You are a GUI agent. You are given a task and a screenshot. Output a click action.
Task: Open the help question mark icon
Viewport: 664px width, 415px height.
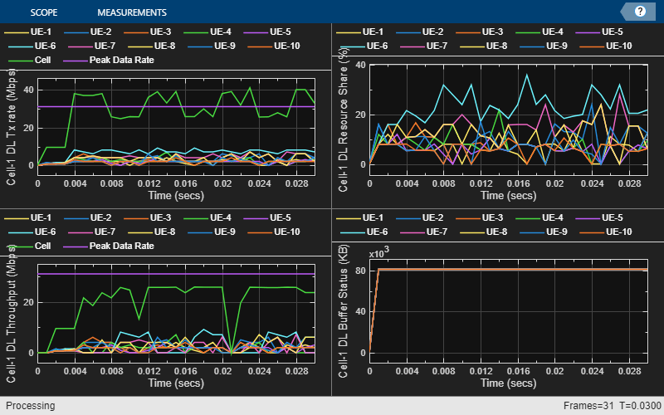pos(640,12)
